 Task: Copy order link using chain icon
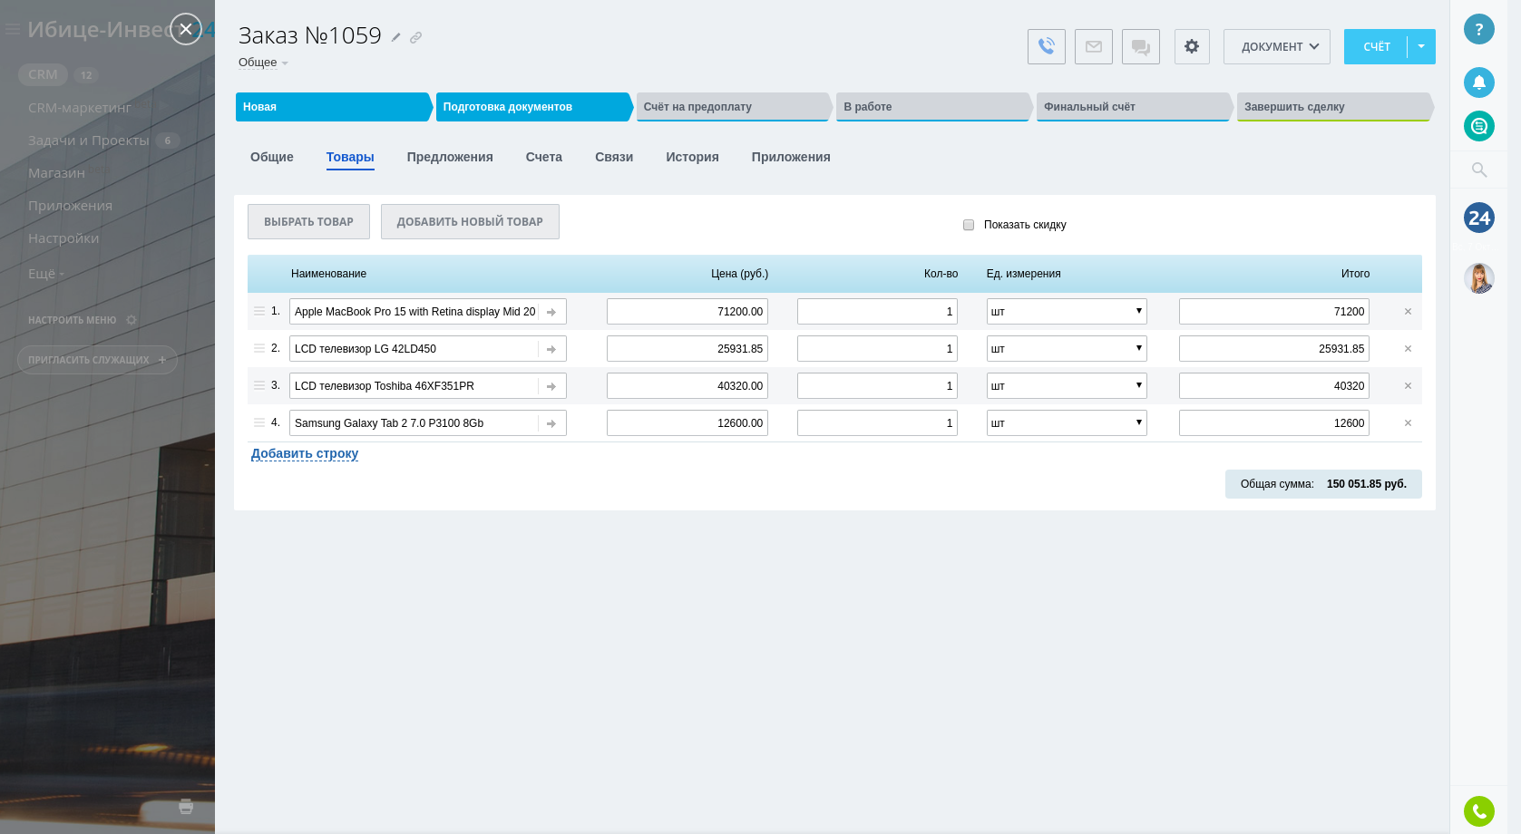pyautogui.click(x=415, y=37)
